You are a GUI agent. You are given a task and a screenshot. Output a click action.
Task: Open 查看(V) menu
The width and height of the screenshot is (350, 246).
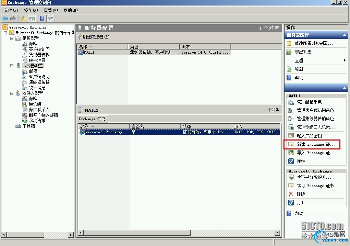[x=51, y=10]
